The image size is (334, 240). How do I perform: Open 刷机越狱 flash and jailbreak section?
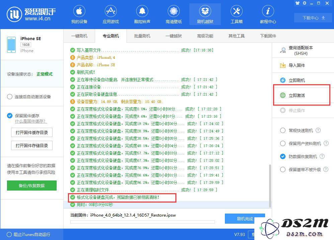pyautogui.click(x=205, y=14)
